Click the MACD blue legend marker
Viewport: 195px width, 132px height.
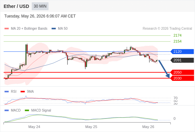[7, 111]
